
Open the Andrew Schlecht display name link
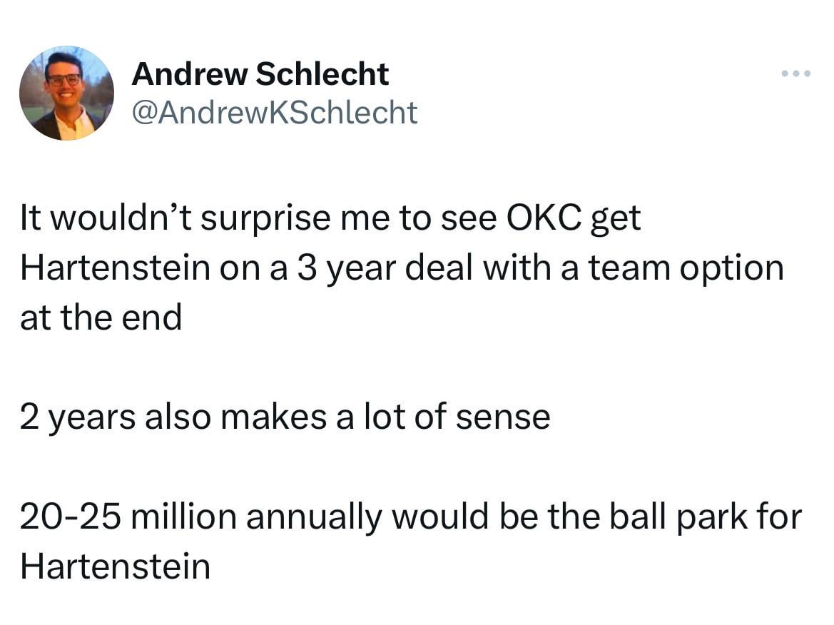click(x=260, y=73)
